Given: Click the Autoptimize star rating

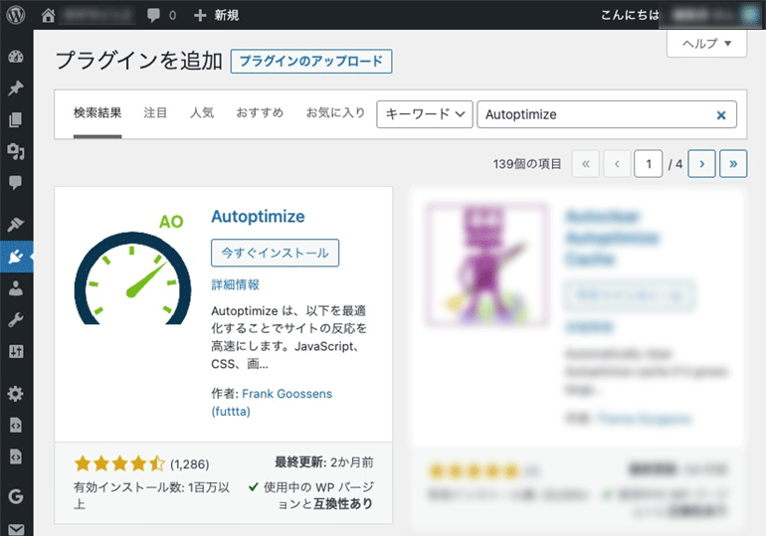Looking at the screenshot, I should pyautogui.click(x=119, y=463).
